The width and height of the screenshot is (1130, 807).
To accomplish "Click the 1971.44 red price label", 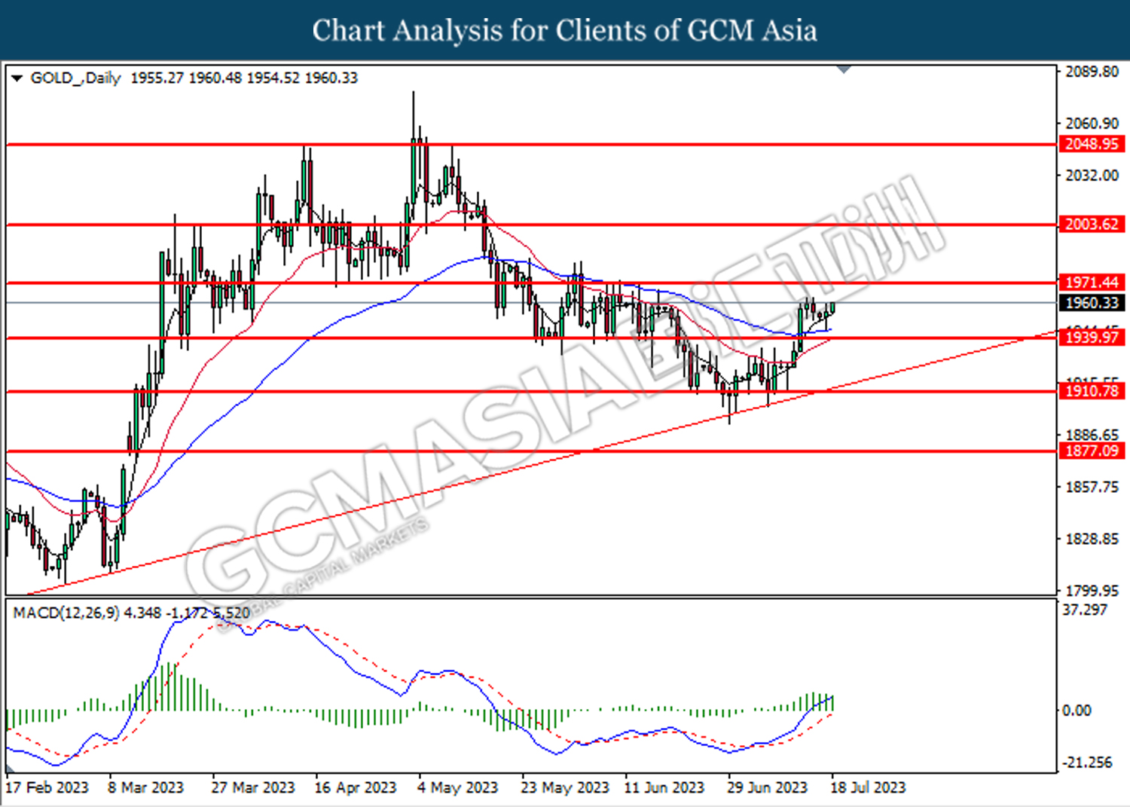I will pos(1092,283).
